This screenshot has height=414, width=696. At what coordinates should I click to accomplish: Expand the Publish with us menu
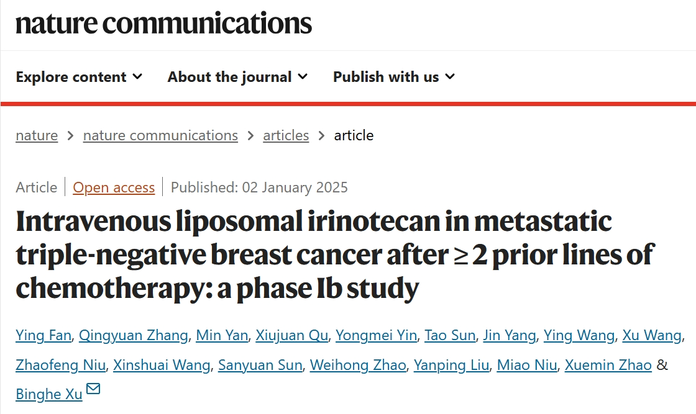pos(394,77)
